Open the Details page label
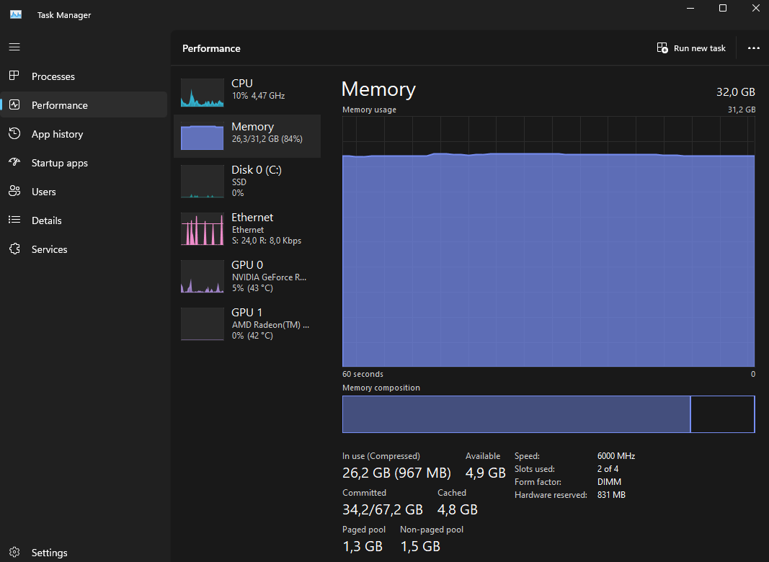 (47, 220)
